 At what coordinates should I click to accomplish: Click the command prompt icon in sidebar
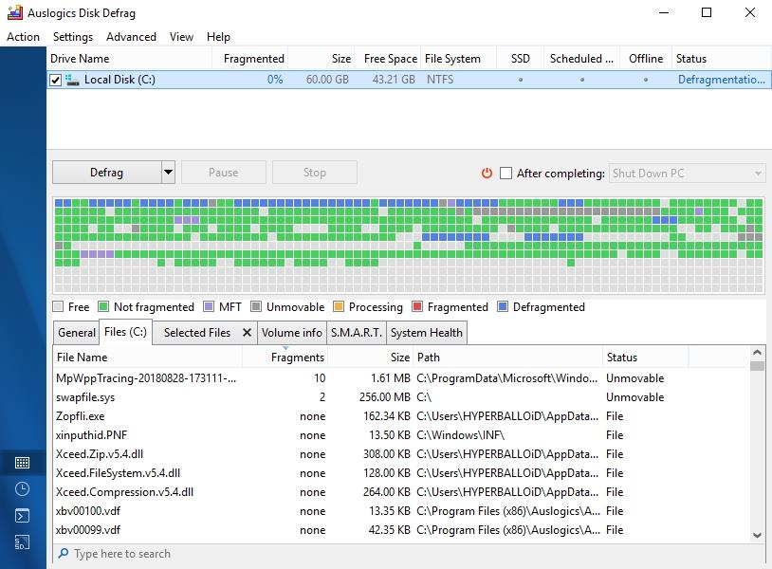click(x=22, y=515)
